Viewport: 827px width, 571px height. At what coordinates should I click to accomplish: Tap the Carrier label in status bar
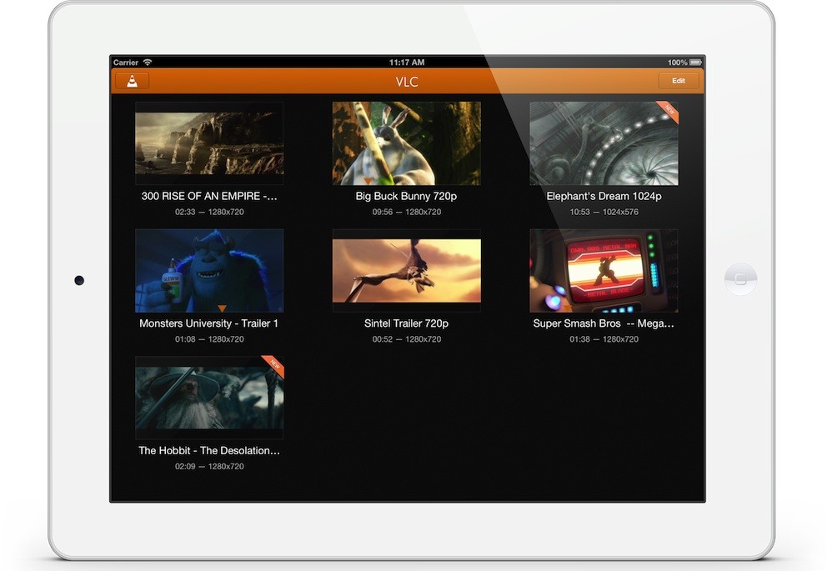[x=126, y=63]
